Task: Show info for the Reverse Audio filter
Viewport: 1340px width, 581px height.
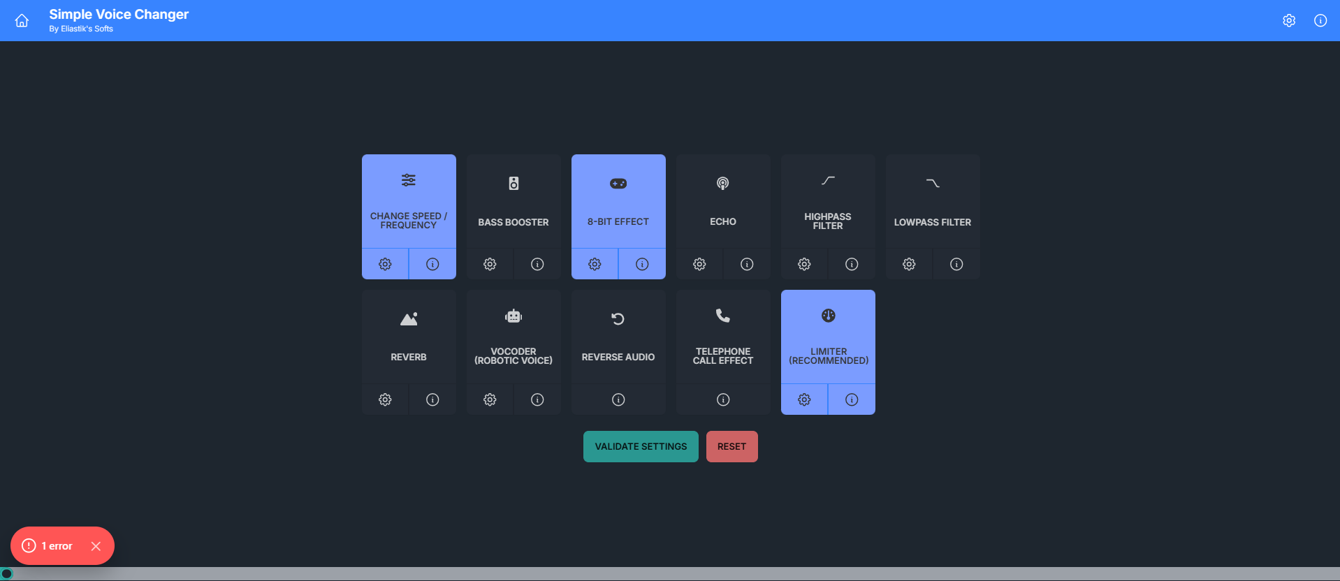Action: 618,399
